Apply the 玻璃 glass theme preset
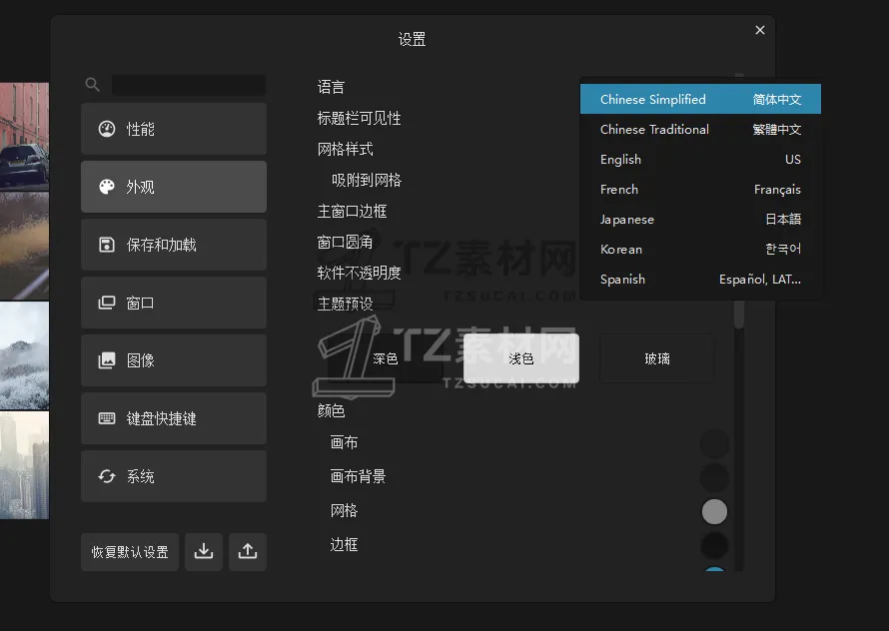This screenshot has width=889, height=631. [657, 358]
